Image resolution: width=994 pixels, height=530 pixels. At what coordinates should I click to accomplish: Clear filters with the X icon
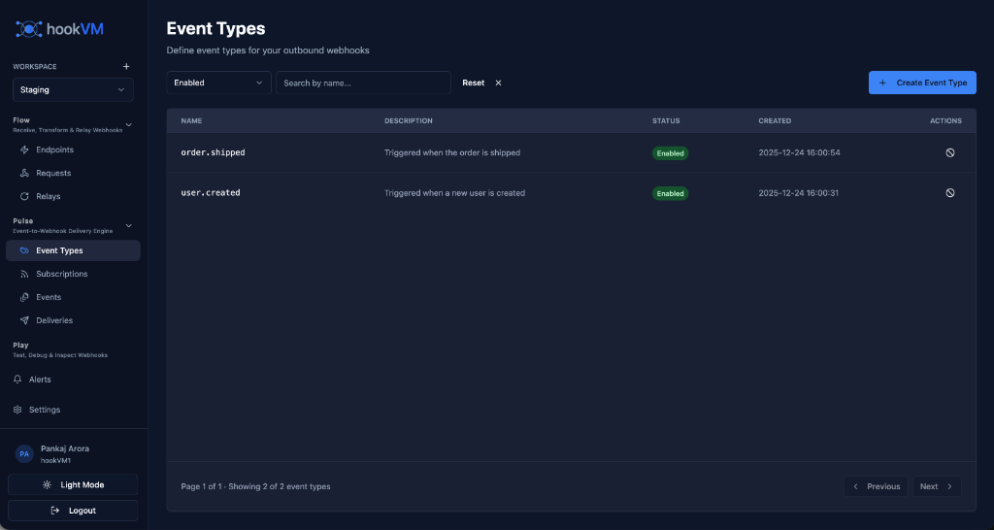click(x=499, y=83)
